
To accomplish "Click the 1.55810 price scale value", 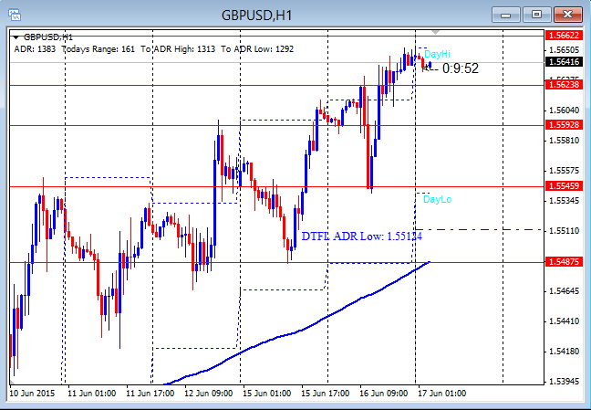I will pyautogui.click(x=565, y=141).
